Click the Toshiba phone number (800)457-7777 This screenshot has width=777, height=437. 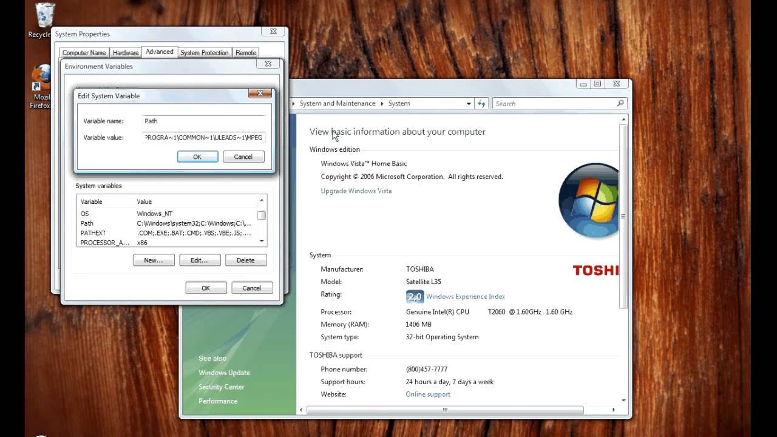click(426, 370)
